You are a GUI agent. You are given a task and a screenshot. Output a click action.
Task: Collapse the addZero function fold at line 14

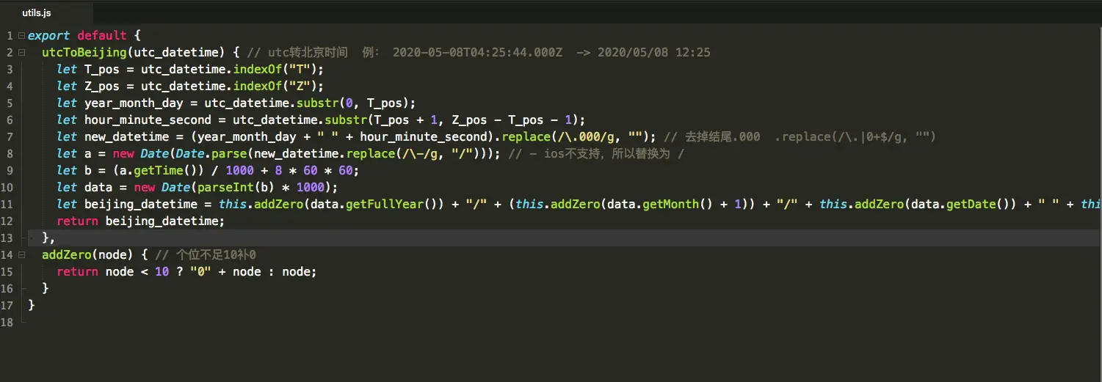(21, 254)
